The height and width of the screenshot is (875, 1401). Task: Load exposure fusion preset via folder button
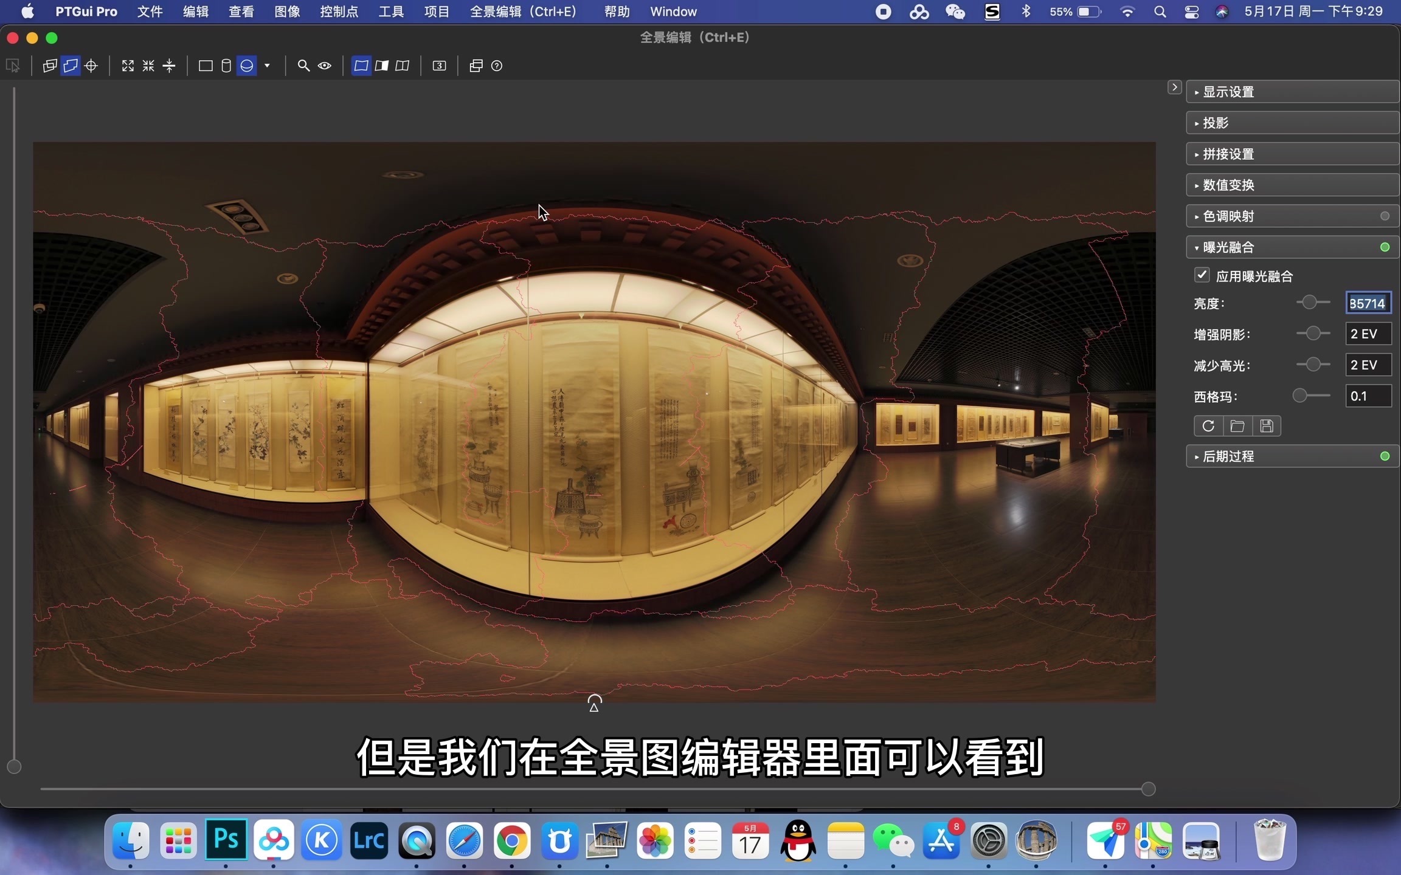pos(1237,426)
